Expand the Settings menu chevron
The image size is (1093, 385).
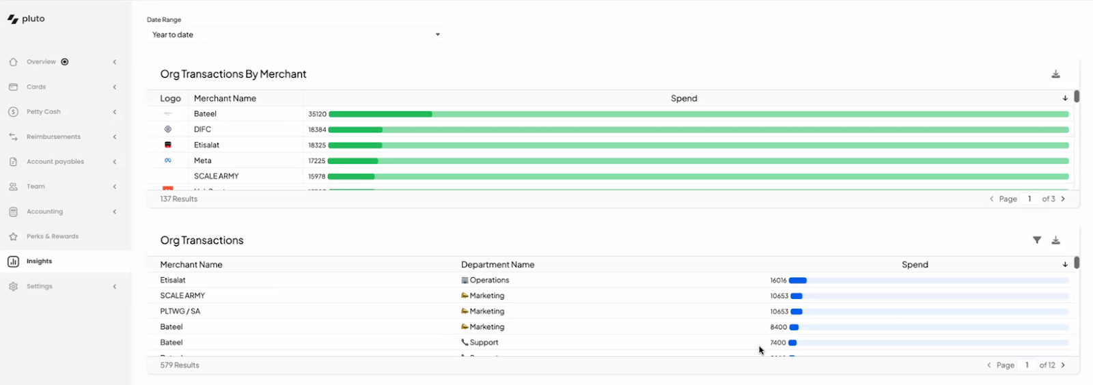click(115, 287)
